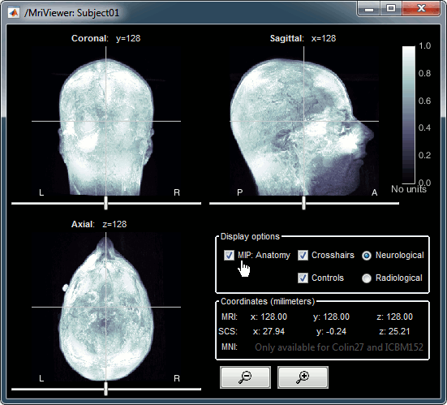Click the MRI x coordinate value
This screenshot has width=447, height=405.
[x=269, y=317]
